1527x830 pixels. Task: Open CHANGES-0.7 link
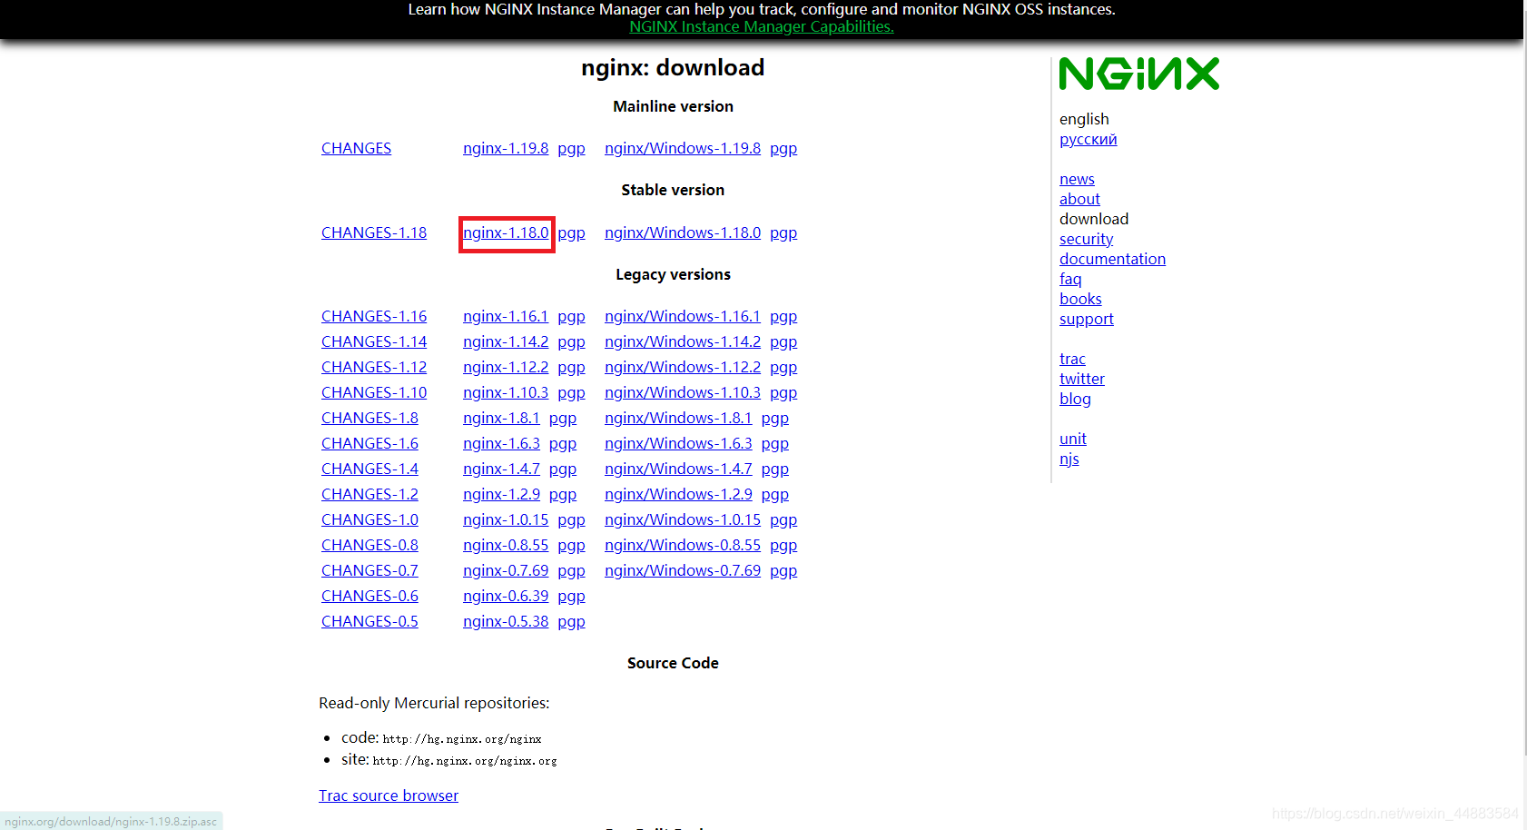point(369,570)
